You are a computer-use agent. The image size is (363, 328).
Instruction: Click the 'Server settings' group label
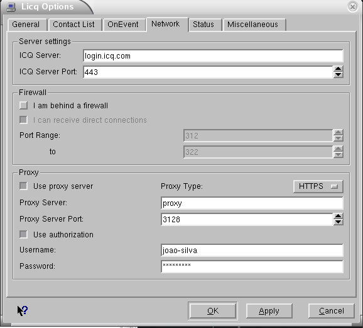pyautogui.click(x=45, y=42)
